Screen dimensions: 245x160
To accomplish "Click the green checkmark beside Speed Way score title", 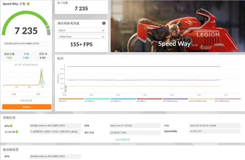I will coord(28,4).
